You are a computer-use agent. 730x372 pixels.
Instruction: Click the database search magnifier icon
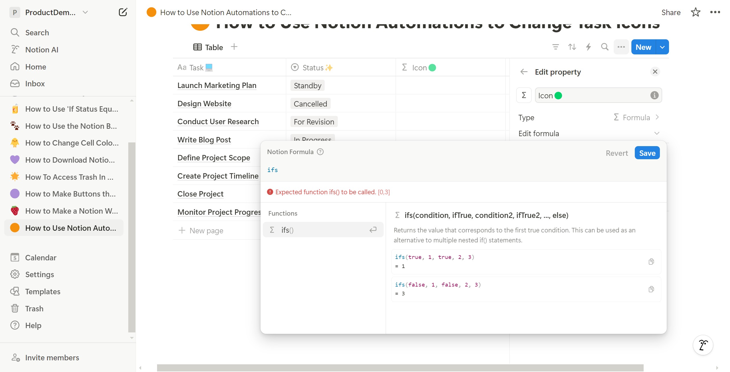(605, 47)
